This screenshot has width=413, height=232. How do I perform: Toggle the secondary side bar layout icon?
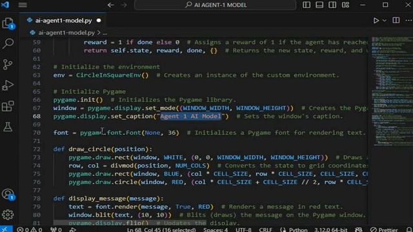coord(332,5)
